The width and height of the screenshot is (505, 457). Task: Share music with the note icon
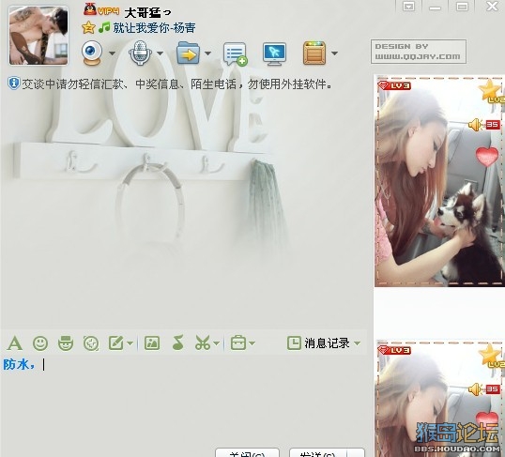[x=177, y=343]
